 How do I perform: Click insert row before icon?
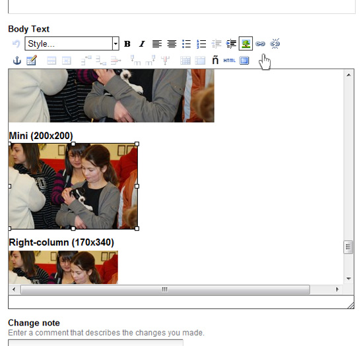click(x=86, y=61)
